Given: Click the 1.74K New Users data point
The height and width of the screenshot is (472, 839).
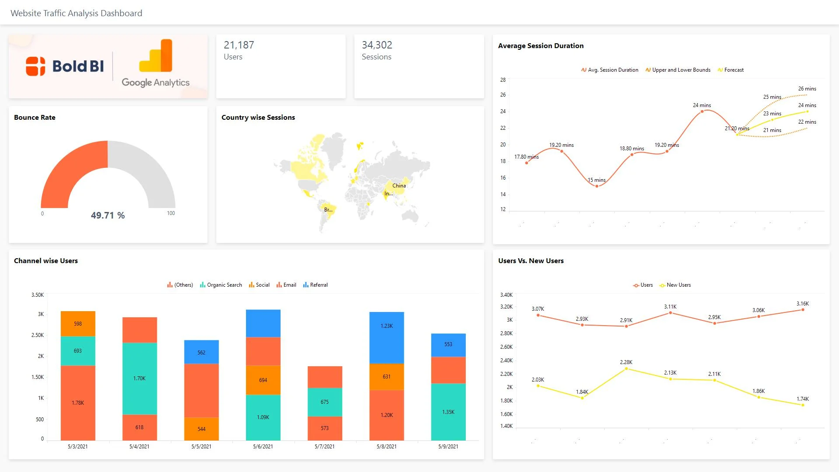Looking at the screenshot, I should click(803, 405).
